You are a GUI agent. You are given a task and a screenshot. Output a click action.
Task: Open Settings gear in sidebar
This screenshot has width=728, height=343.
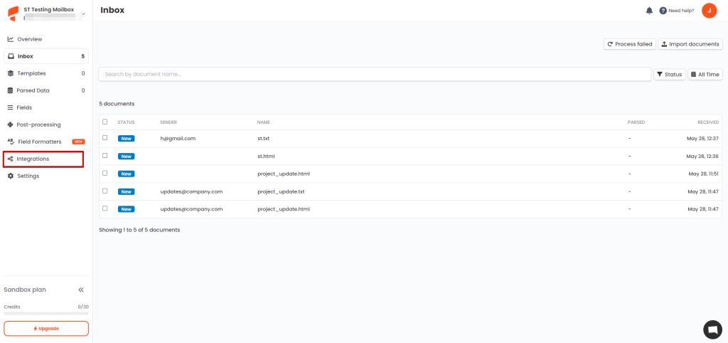coord(28,176)
